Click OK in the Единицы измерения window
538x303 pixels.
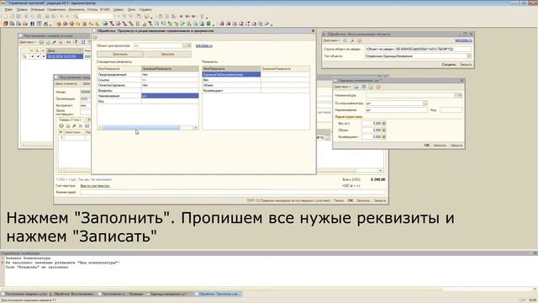pos(426,146)
